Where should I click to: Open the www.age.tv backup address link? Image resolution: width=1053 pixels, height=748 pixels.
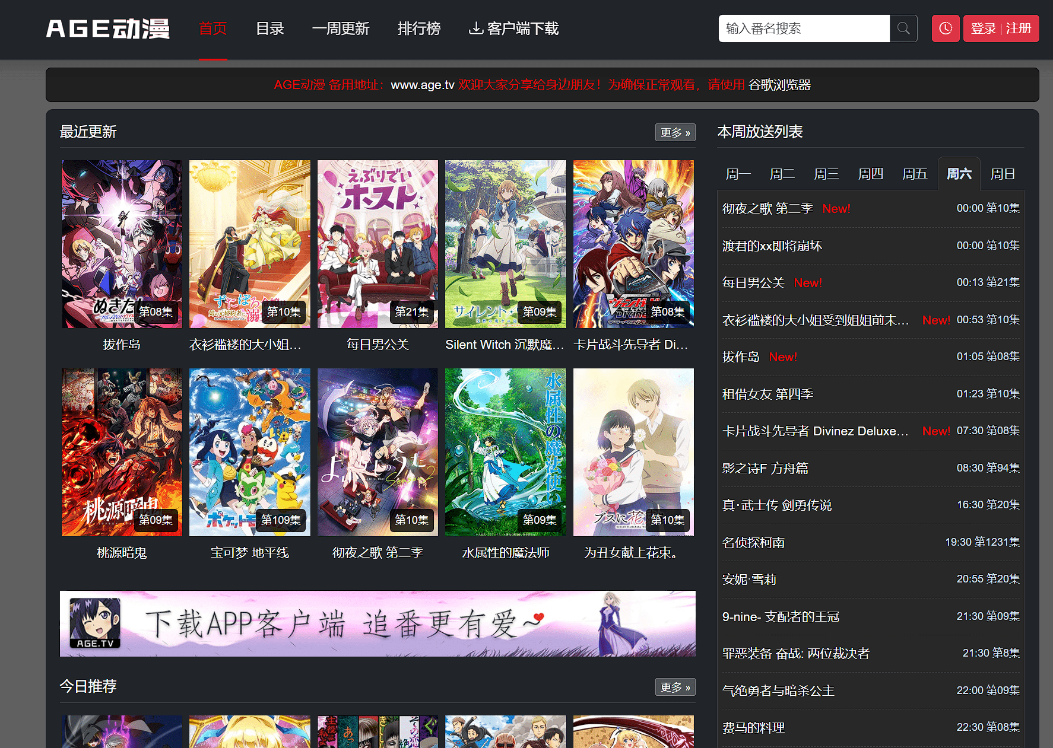[x=423, y=85]
